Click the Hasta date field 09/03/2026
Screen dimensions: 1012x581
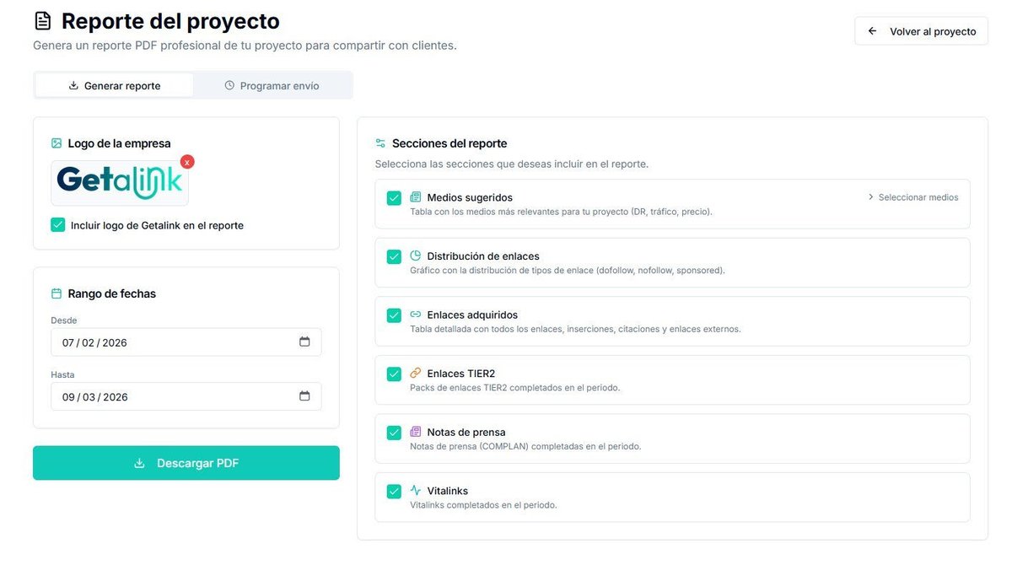[186, 396]
